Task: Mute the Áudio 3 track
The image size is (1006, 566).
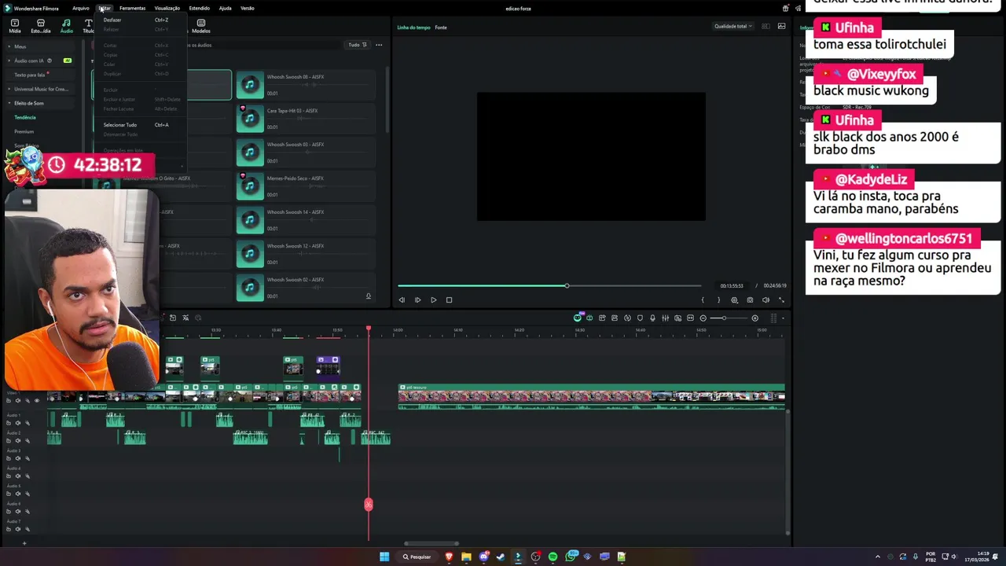Action: [18, 458]
